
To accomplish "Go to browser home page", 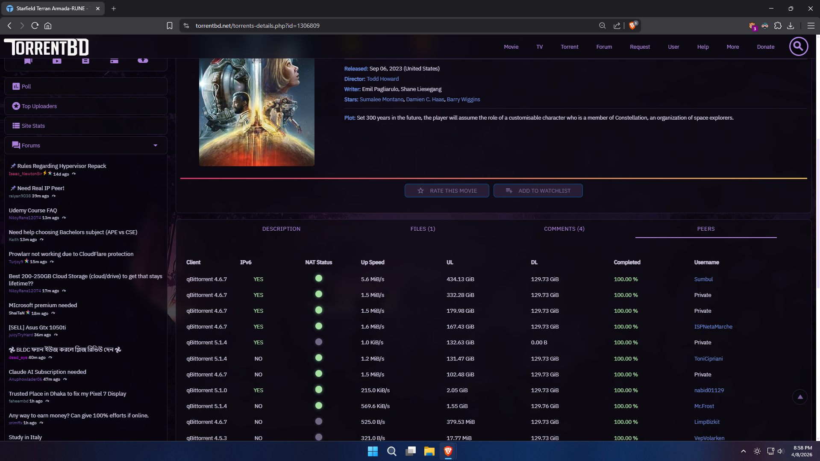I will click(48, 26).
